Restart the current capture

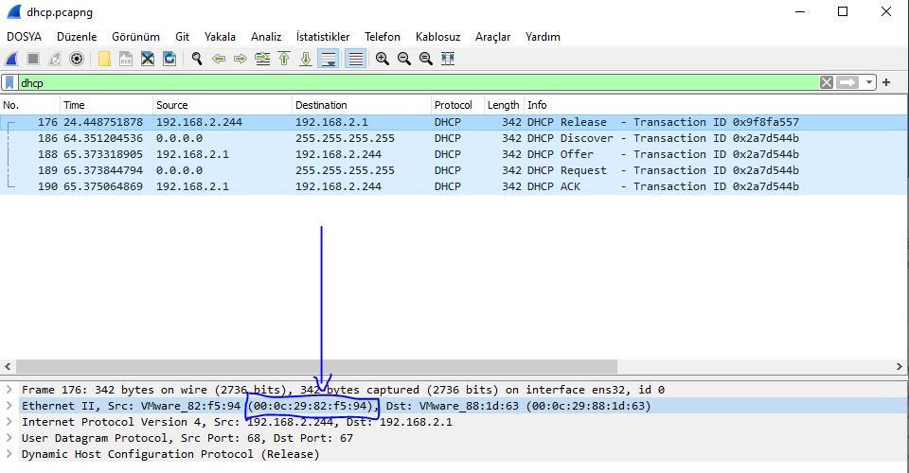tap(55, 59)
